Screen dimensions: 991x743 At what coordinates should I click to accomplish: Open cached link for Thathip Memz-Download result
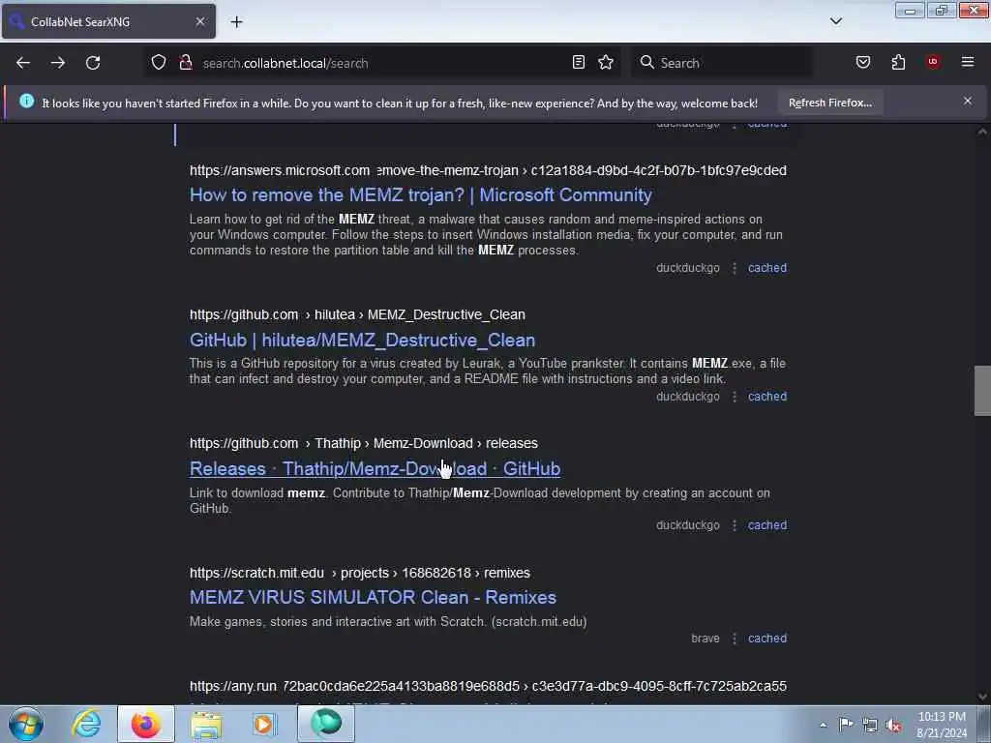click(x=767, y=525)
